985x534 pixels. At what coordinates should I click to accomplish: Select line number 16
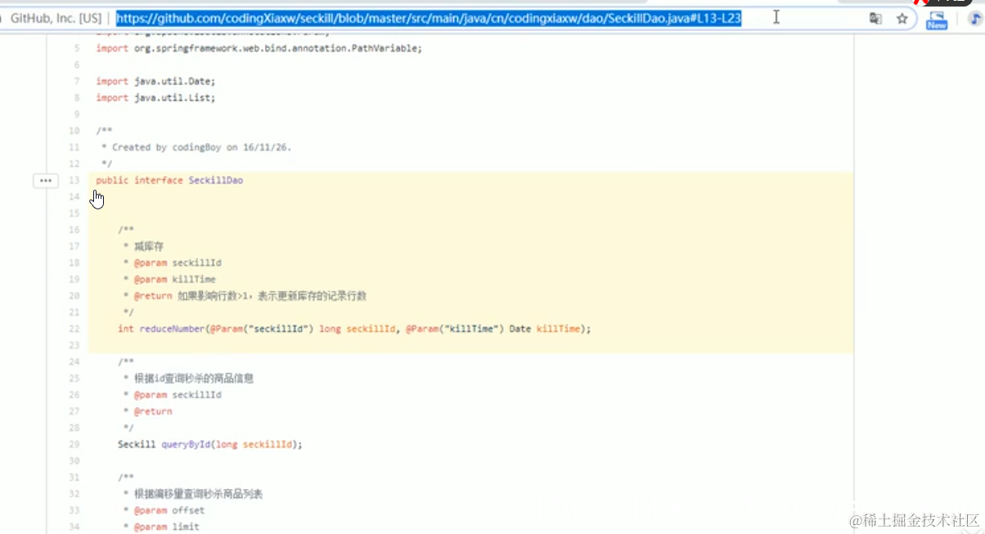point(74,230)
